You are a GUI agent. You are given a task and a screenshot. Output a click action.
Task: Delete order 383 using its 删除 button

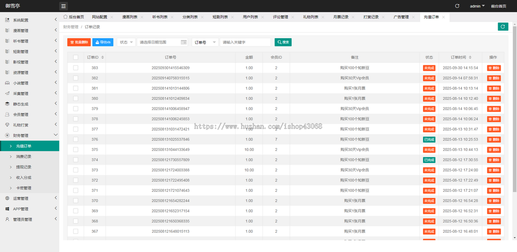(x=494, y=68)
